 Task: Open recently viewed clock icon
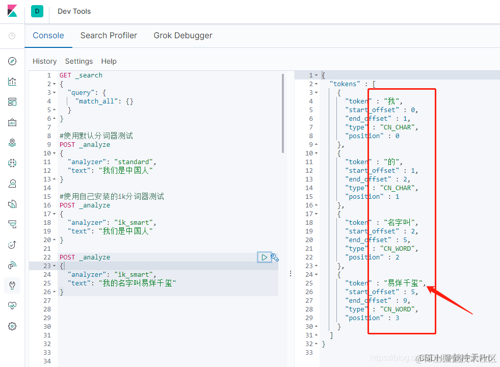pos(12,36)
